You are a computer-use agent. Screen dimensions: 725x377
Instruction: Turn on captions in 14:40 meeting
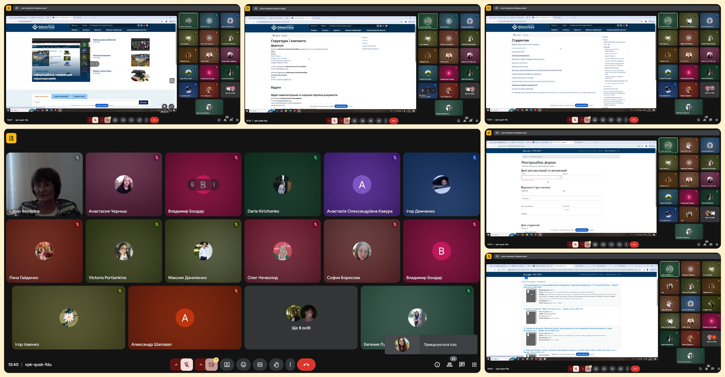[612, 369]
